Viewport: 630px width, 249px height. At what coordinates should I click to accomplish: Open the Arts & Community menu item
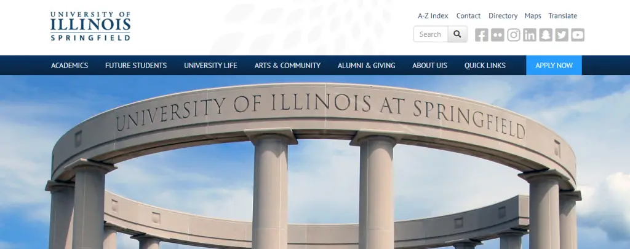[x=287, y=65]
